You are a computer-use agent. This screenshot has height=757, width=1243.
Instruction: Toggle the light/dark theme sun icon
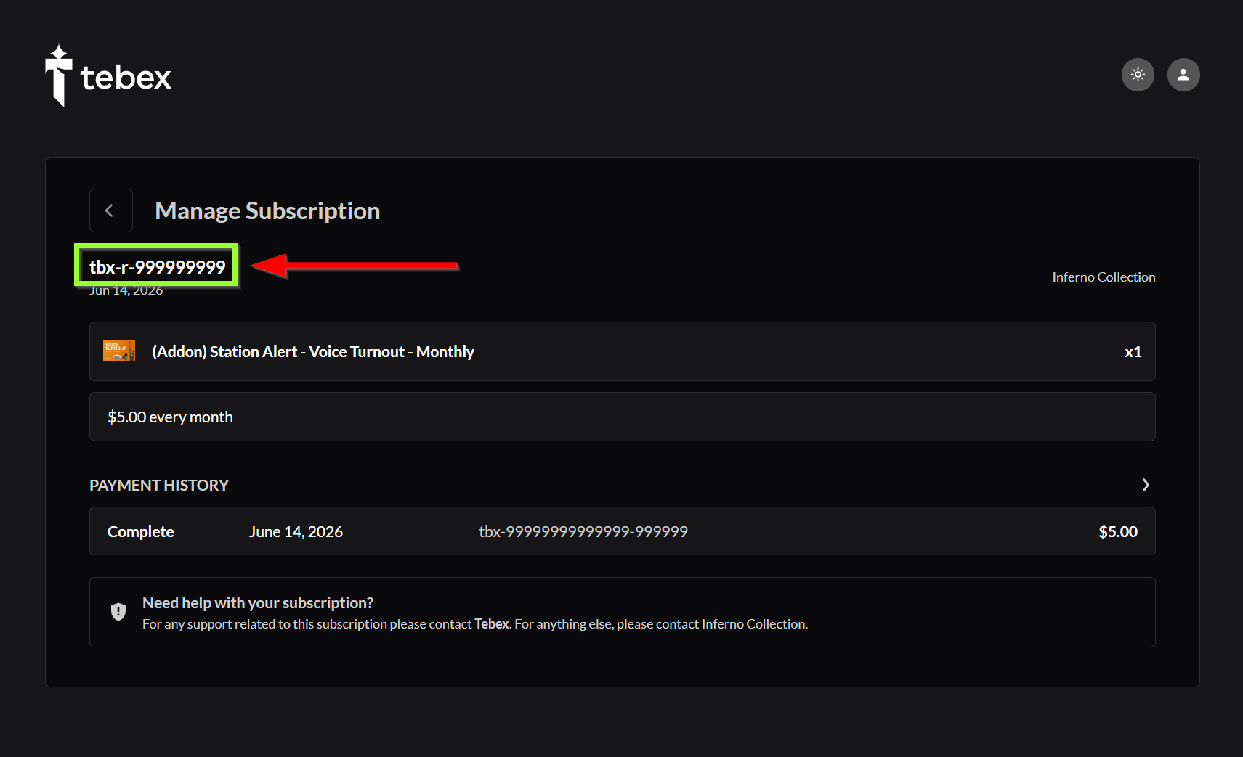1138,75
